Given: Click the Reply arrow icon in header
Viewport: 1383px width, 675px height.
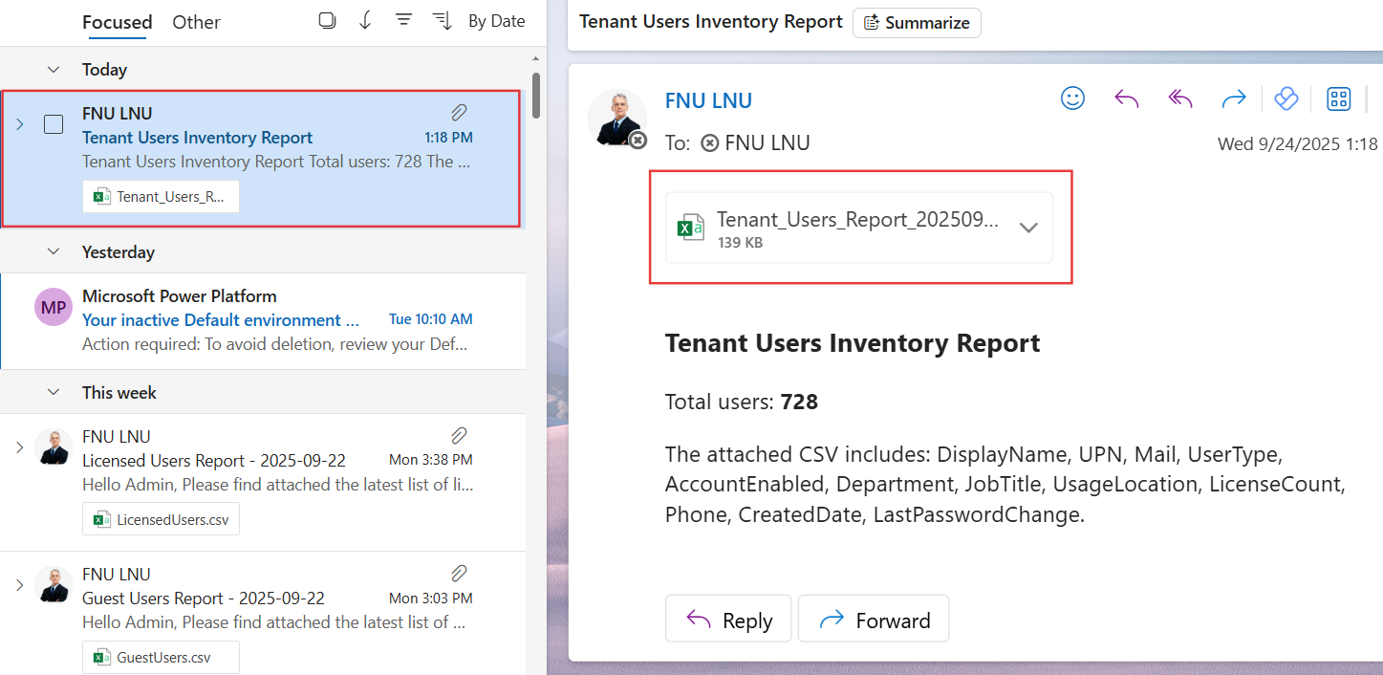Looking at the screenshot, I should click(1127, 98).
